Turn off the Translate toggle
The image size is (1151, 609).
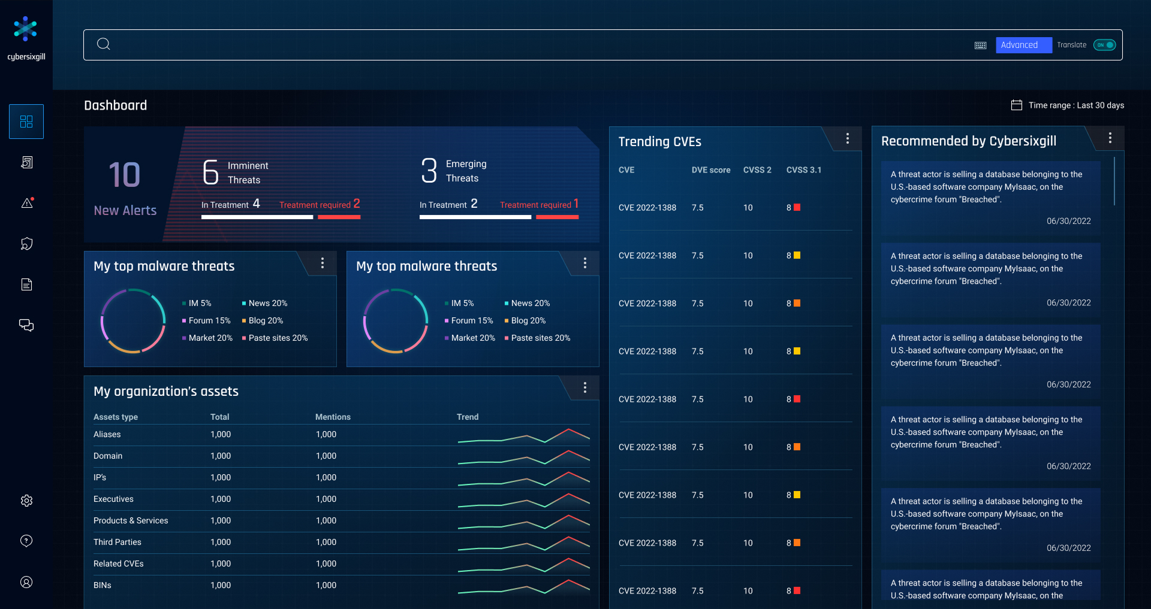point(1104,45)
